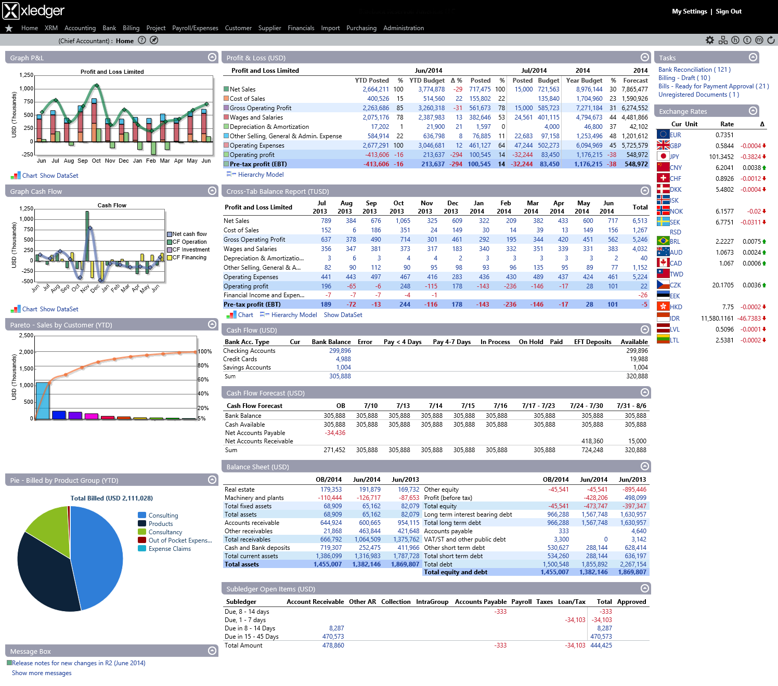Open the settings gear icon in top toolbar
Image resolution: width=778 pixels, height=686 pixels.
click(x=710, y=40)
